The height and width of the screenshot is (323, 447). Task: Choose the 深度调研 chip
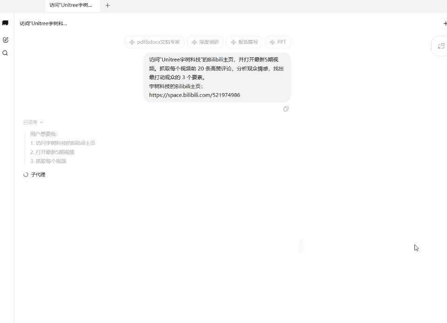pyautogui.click(x=205, y=42)
